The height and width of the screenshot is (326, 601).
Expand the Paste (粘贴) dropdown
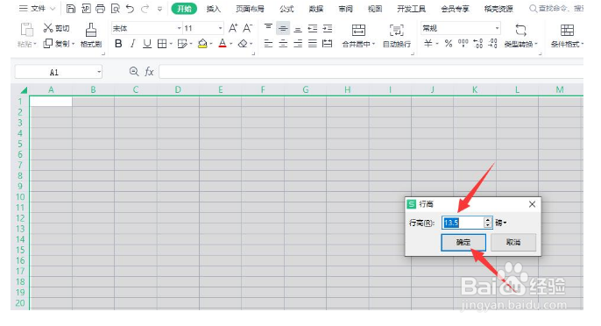pos(35,44)
